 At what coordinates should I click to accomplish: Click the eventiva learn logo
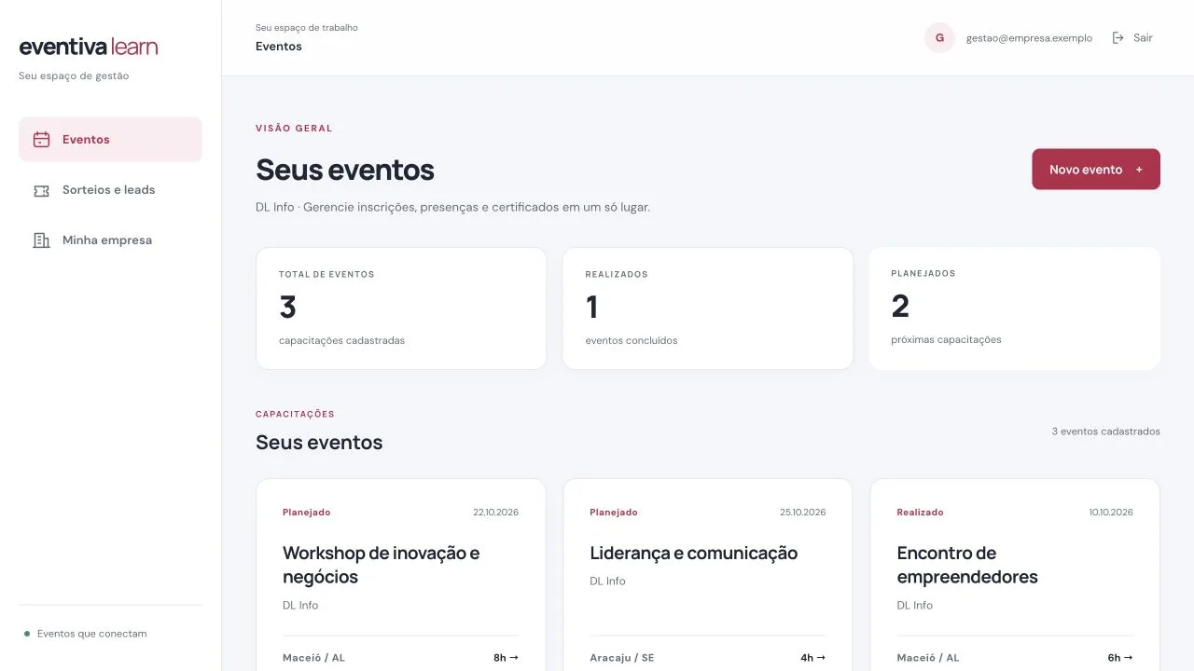[89, 47]
